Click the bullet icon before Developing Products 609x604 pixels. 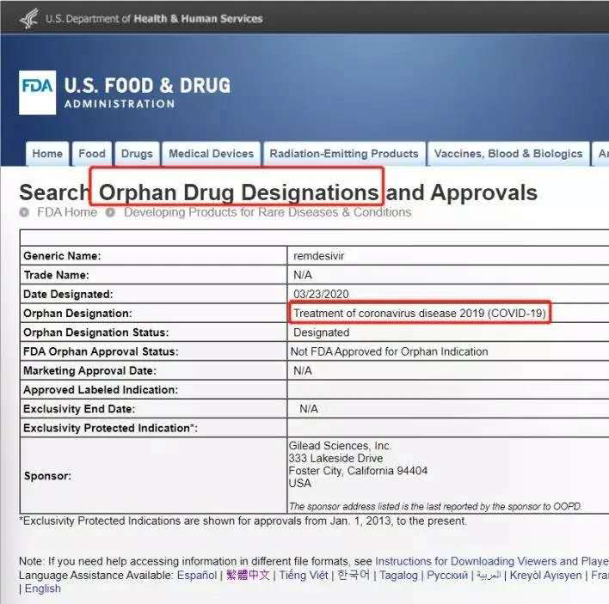pyautogui.click(x=110, y=212)
